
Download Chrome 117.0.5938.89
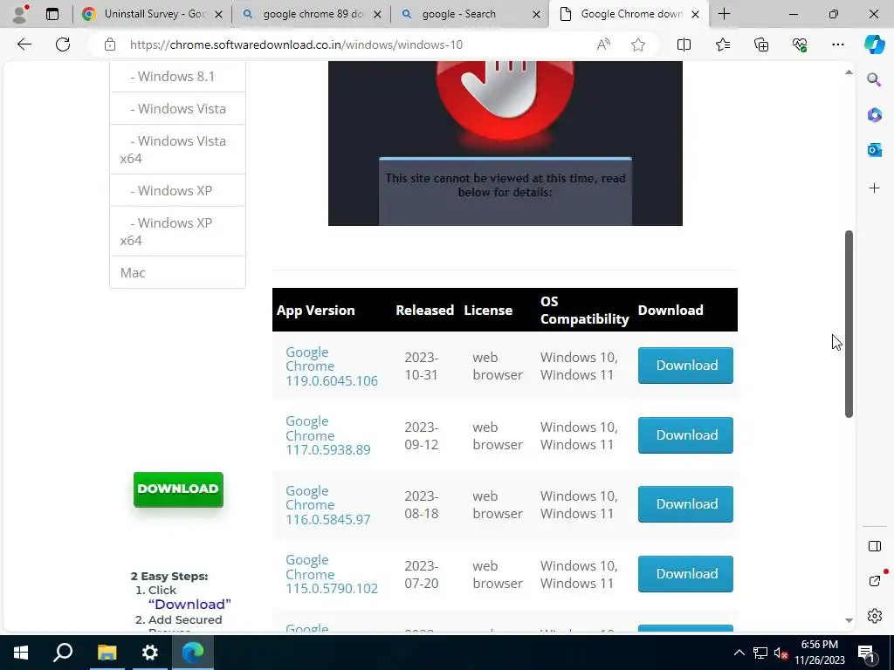[x=685, y=435]
